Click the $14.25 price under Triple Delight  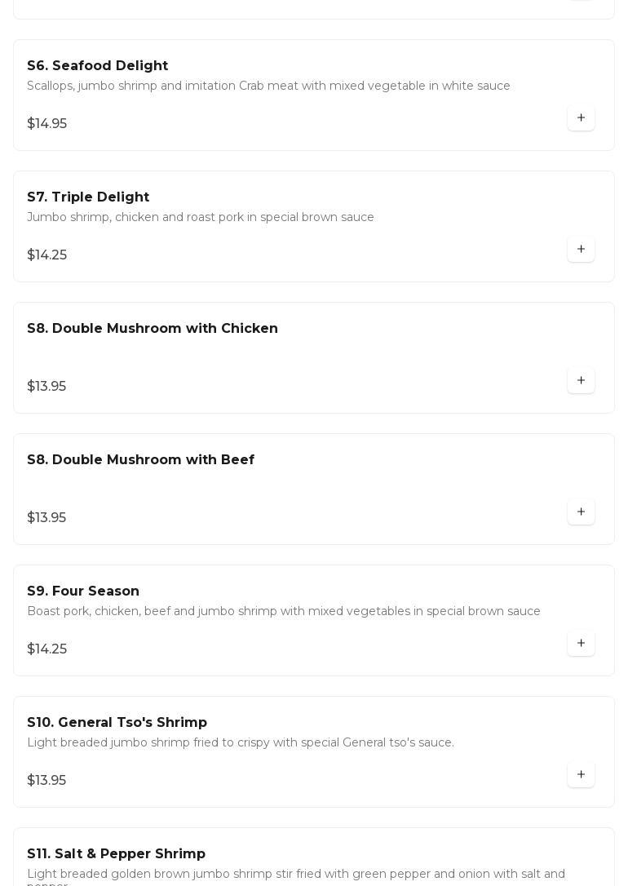47,255
